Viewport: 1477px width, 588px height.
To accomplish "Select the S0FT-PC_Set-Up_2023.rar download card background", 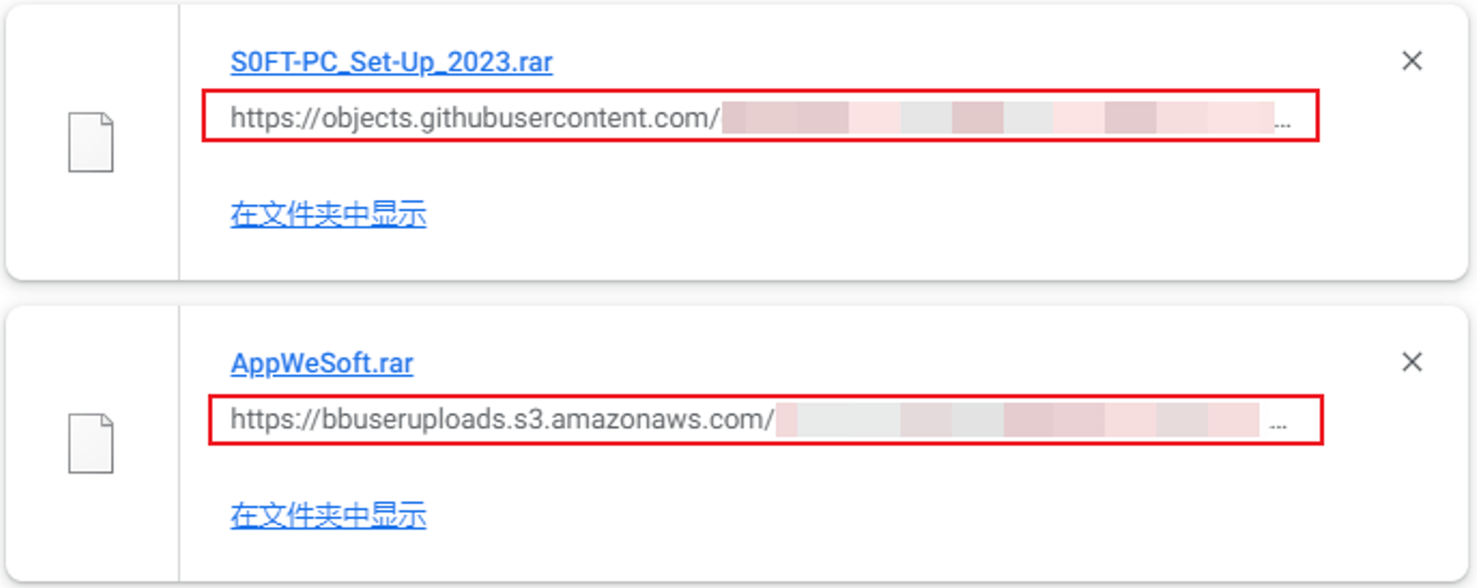I will (738, 143).
